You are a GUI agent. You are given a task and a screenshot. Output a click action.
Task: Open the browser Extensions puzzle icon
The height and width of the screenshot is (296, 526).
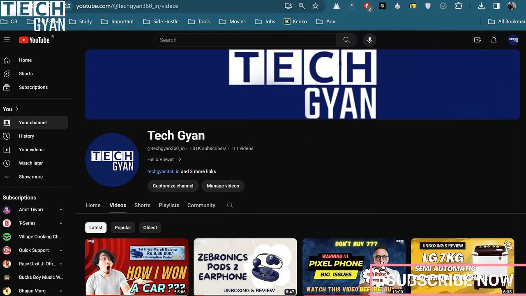(x=459, y=6)
